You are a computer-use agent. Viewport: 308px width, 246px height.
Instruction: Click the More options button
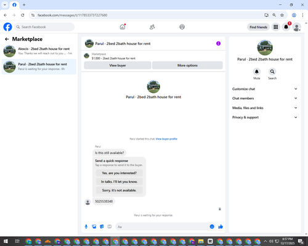tap(187, 65)
